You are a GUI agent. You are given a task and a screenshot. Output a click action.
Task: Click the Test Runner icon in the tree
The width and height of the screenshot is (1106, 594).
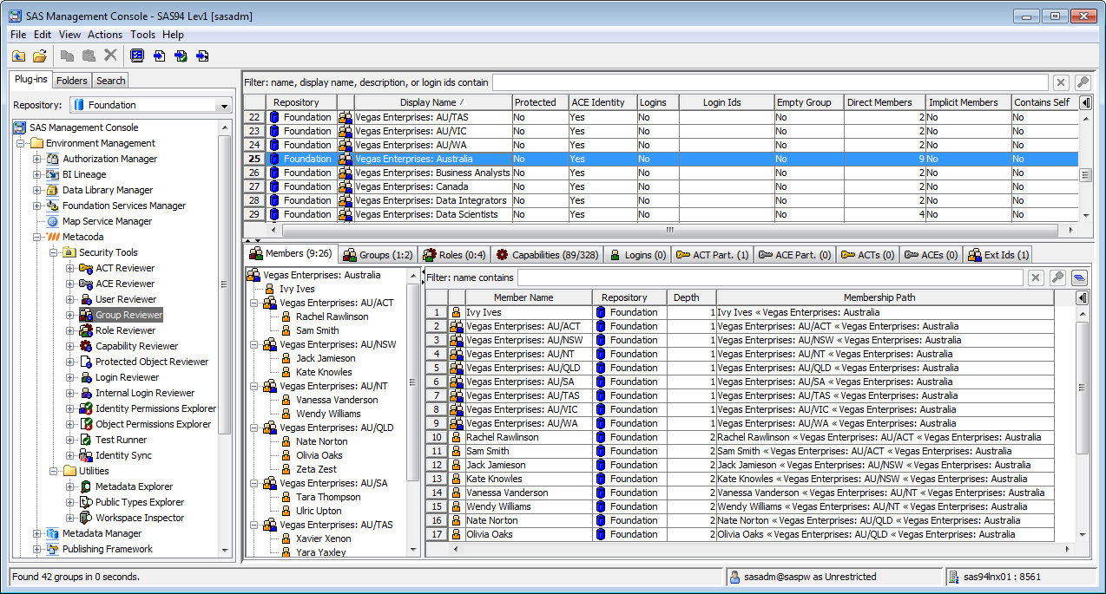[85, 440]
